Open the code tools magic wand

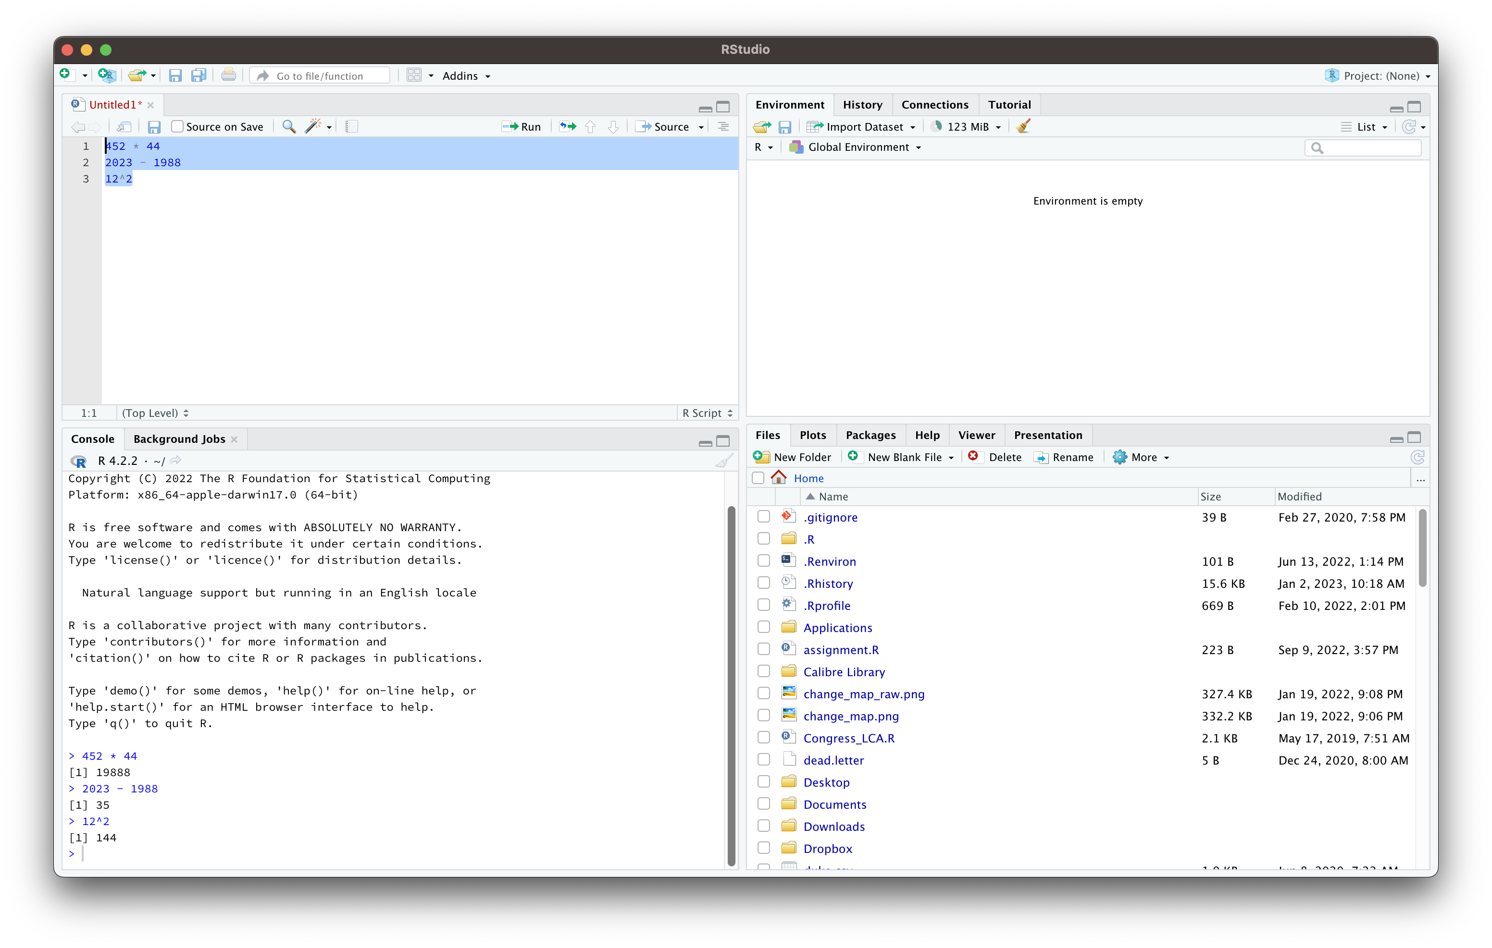point(313,127)
